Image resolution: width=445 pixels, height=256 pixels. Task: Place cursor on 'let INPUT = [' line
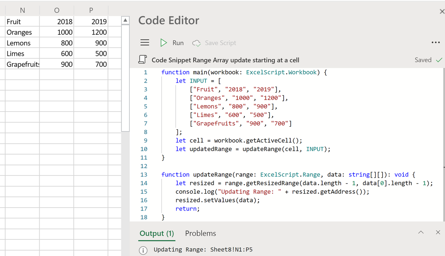click(x=198, y=81)
